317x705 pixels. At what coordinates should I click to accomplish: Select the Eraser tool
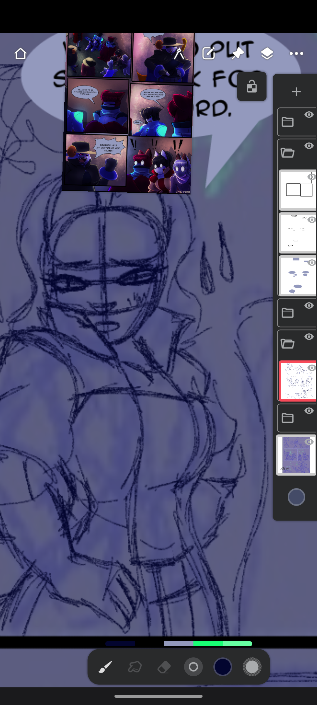[164, 667]
